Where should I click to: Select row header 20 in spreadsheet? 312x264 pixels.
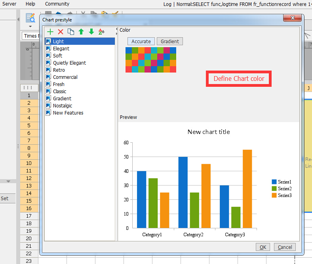coord(29,238)
